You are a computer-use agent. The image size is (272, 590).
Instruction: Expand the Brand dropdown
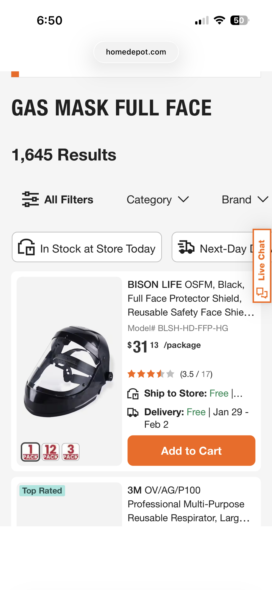(x=245, y=200)
